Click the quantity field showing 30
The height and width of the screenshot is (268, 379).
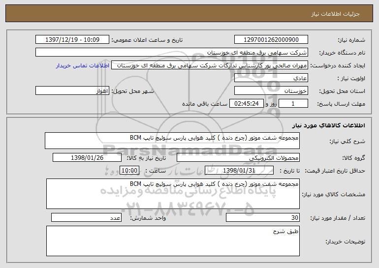(262, 218)
